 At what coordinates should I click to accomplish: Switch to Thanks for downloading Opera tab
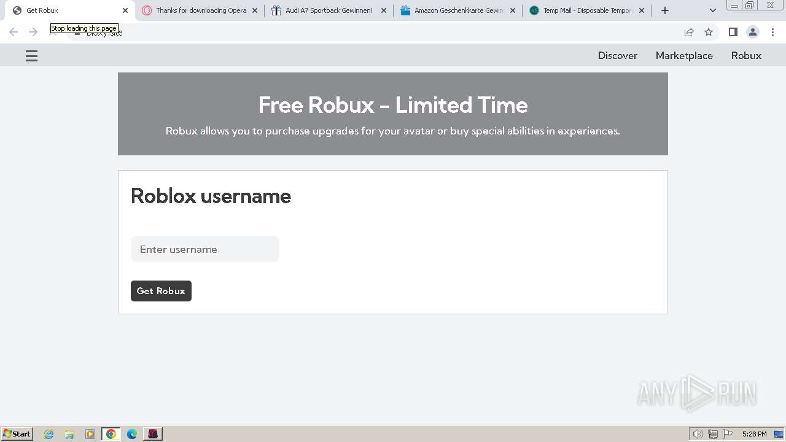[201, 10]
